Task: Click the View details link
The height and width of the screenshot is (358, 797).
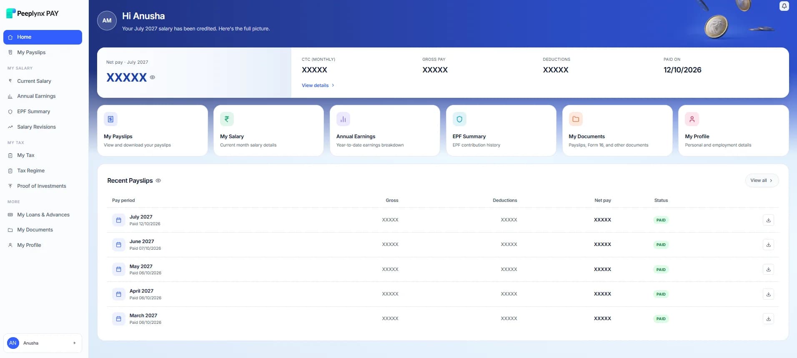Action: (x=318, y=85)
